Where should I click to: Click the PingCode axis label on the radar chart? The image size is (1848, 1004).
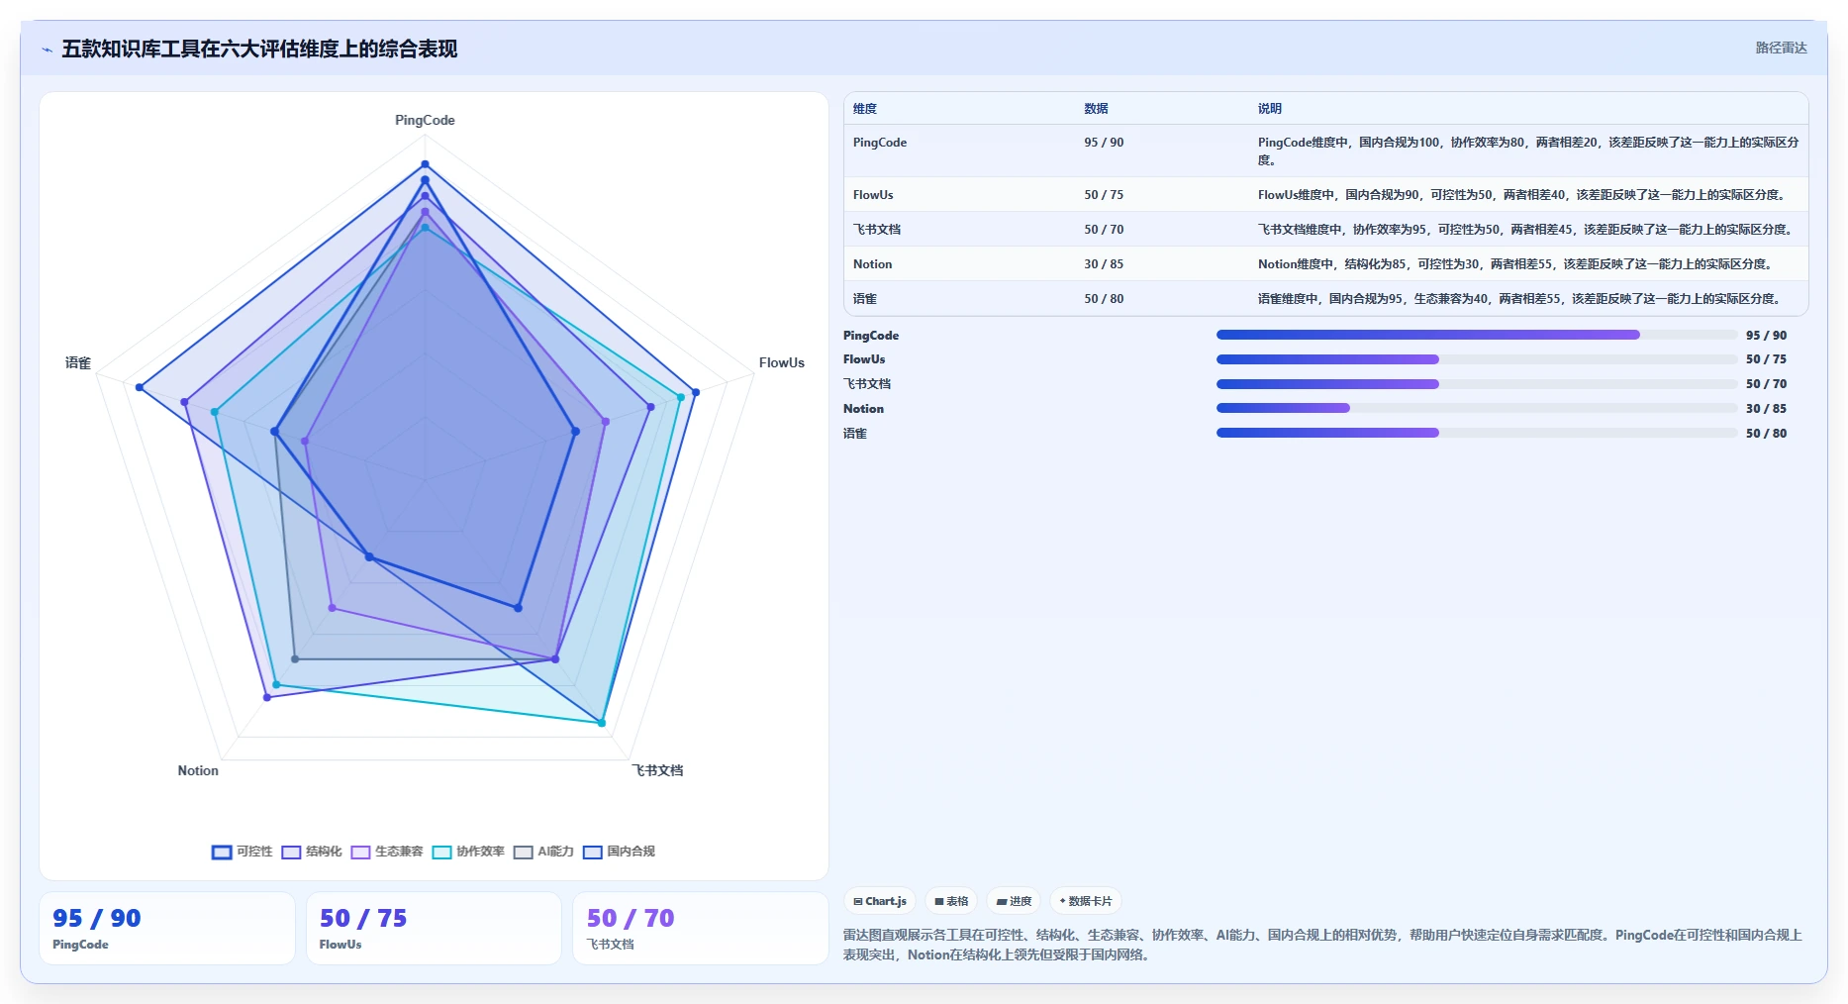click(425, 120)
